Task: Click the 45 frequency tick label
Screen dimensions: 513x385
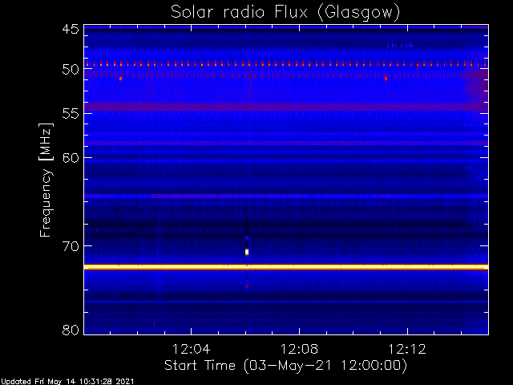Action: pyautogui.click(x=71, y=29)
